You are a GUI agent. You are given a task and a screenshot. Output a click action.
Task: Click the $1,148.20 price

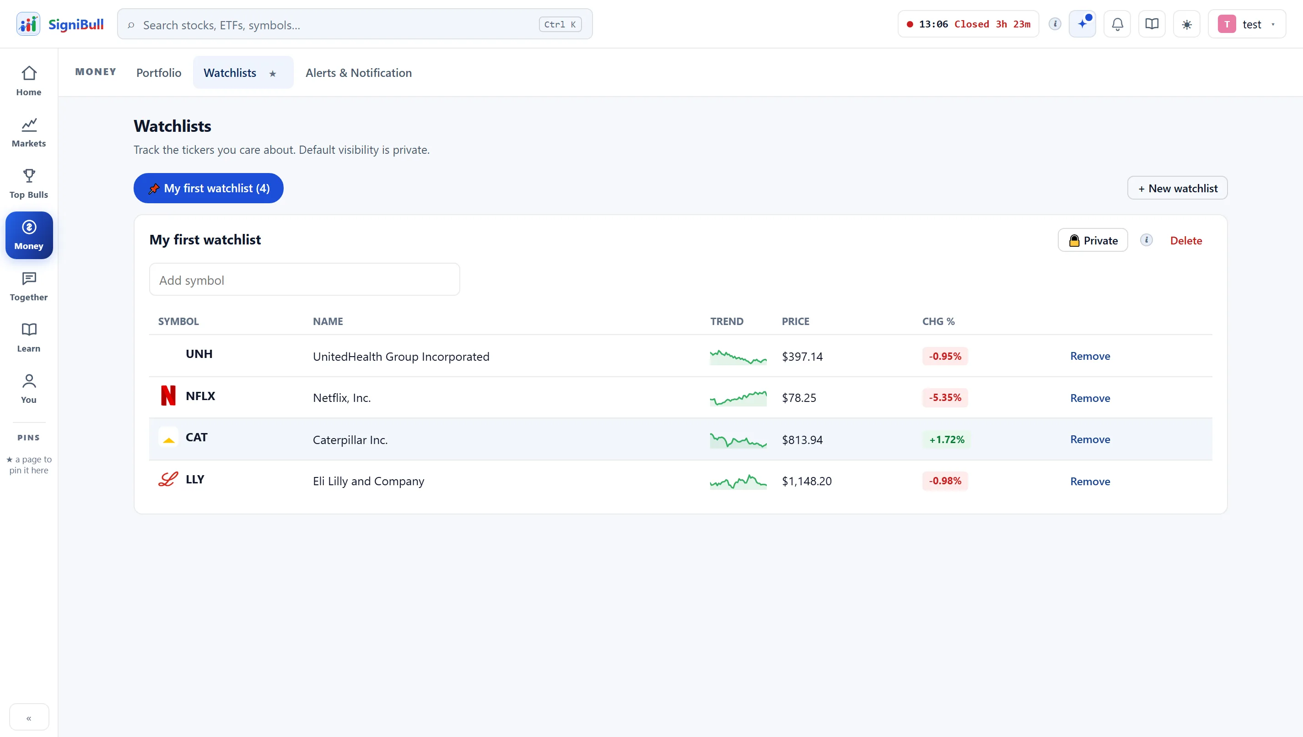[x=807, y=481]
